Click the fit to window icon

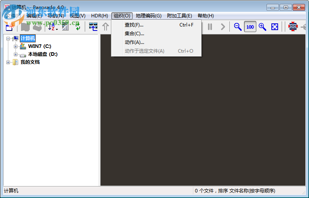[275, 27]
